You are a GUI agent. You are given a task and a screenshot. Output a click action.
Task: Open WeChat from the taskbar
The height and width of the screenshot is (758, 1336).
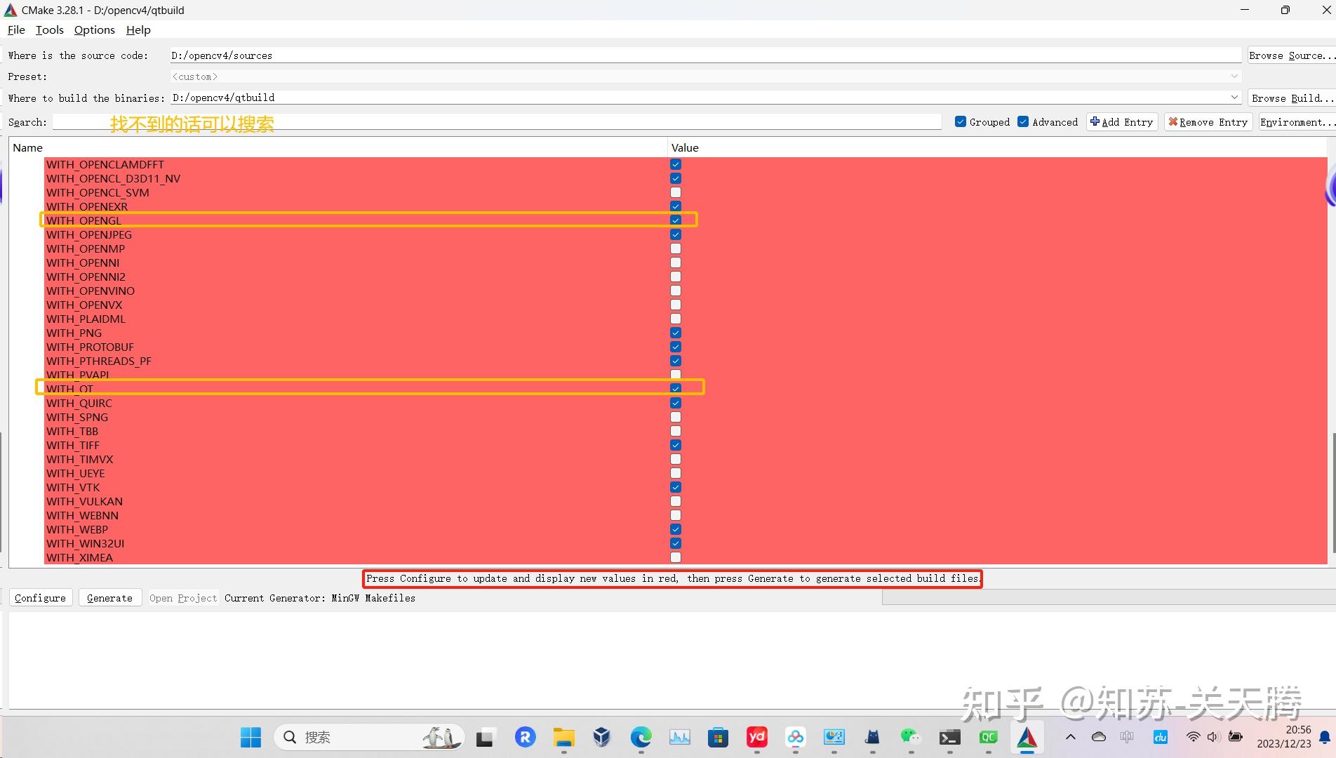[910, 737]
